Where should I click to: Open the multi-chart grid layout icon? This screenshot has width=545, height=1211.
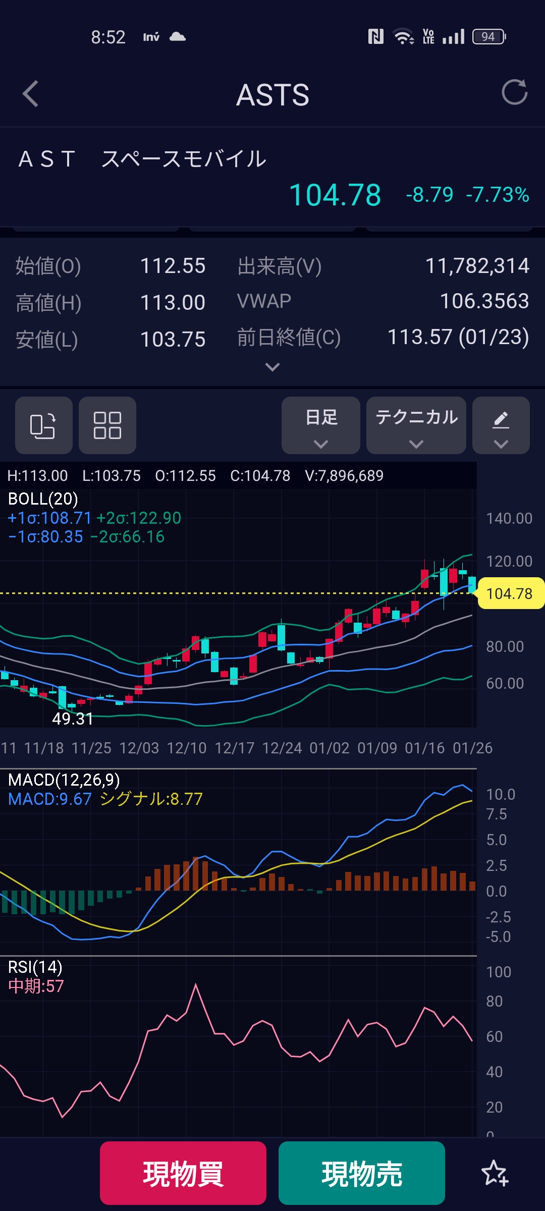pyautogui.click(x=107, y=425)
